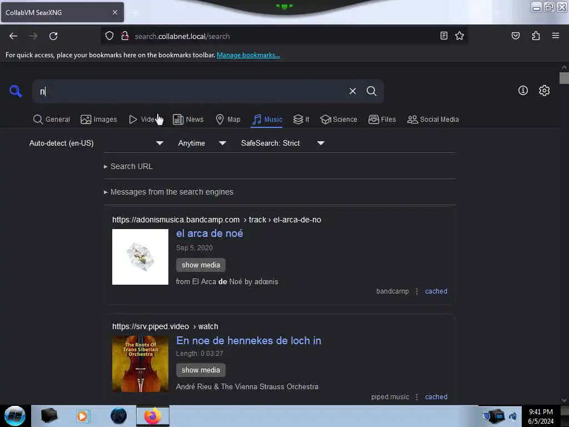The image size is (569, 427).
Task: Open the 'el arca de noé' result
Action: pyautogui.click(x=209, y=234)
